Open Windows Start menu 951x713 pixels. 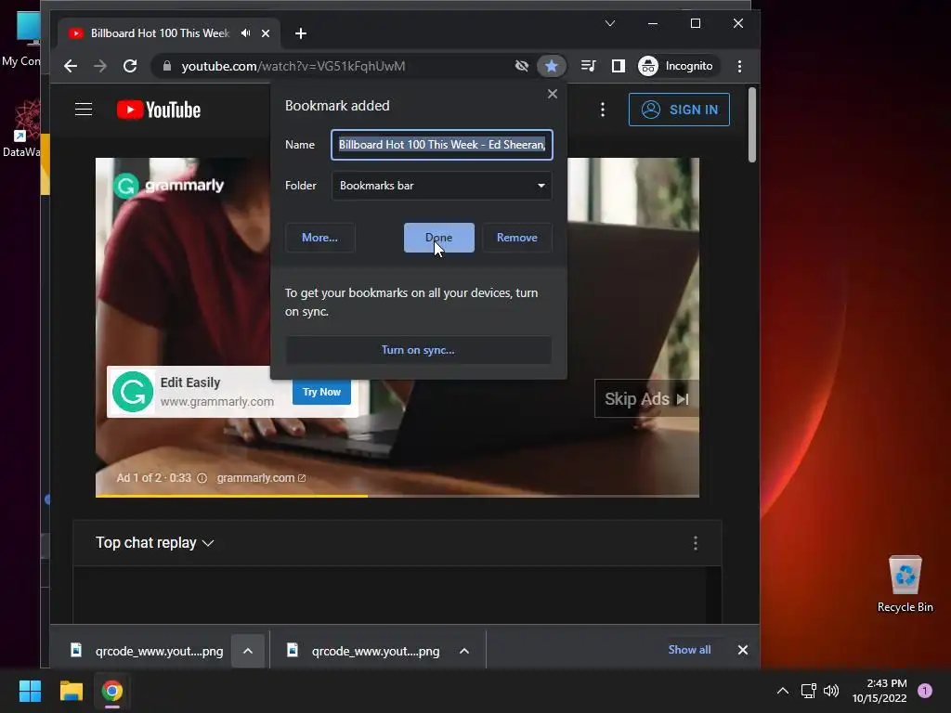coord(31,691)
